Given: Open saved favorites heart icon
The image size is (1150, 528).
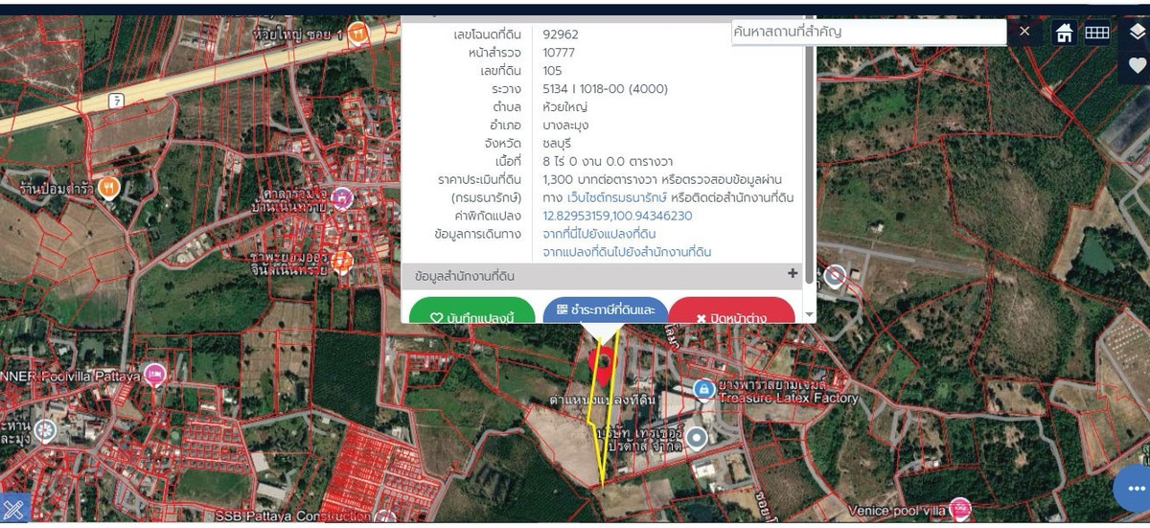Looking at the screenshot, I should tap(1137, 65).
